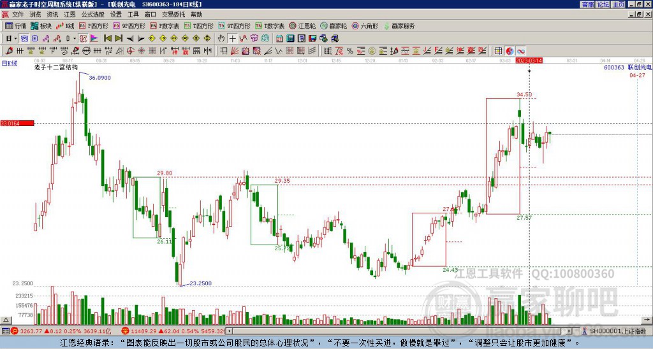Click the black left arrow icon
Image resolution: width=653 pixels, height=349 pixels.
click(130, 38)
